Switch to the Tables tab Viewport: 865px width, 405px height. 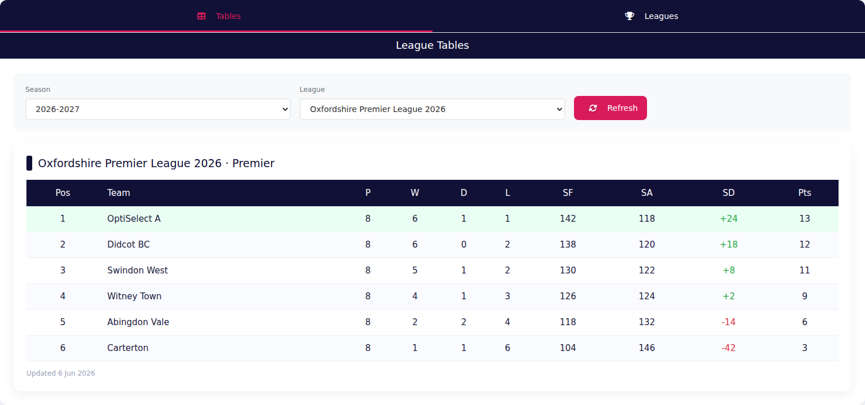[216, 16]
